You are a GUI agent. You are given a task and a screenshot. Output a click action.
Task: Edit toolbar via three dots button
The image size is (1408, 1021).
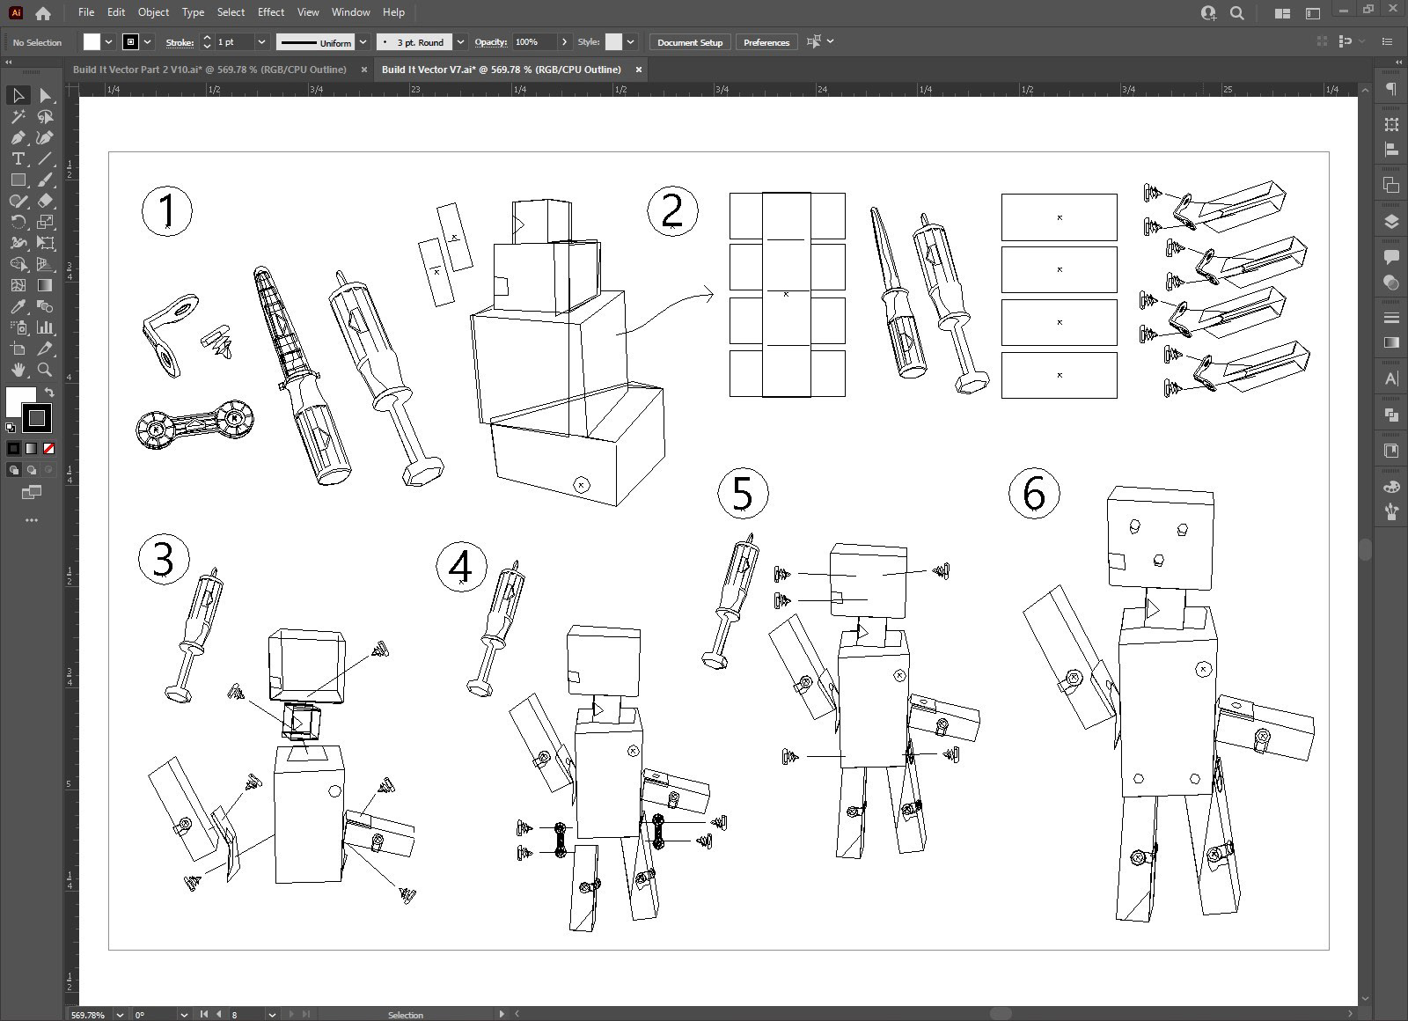[x=32, y=520]
